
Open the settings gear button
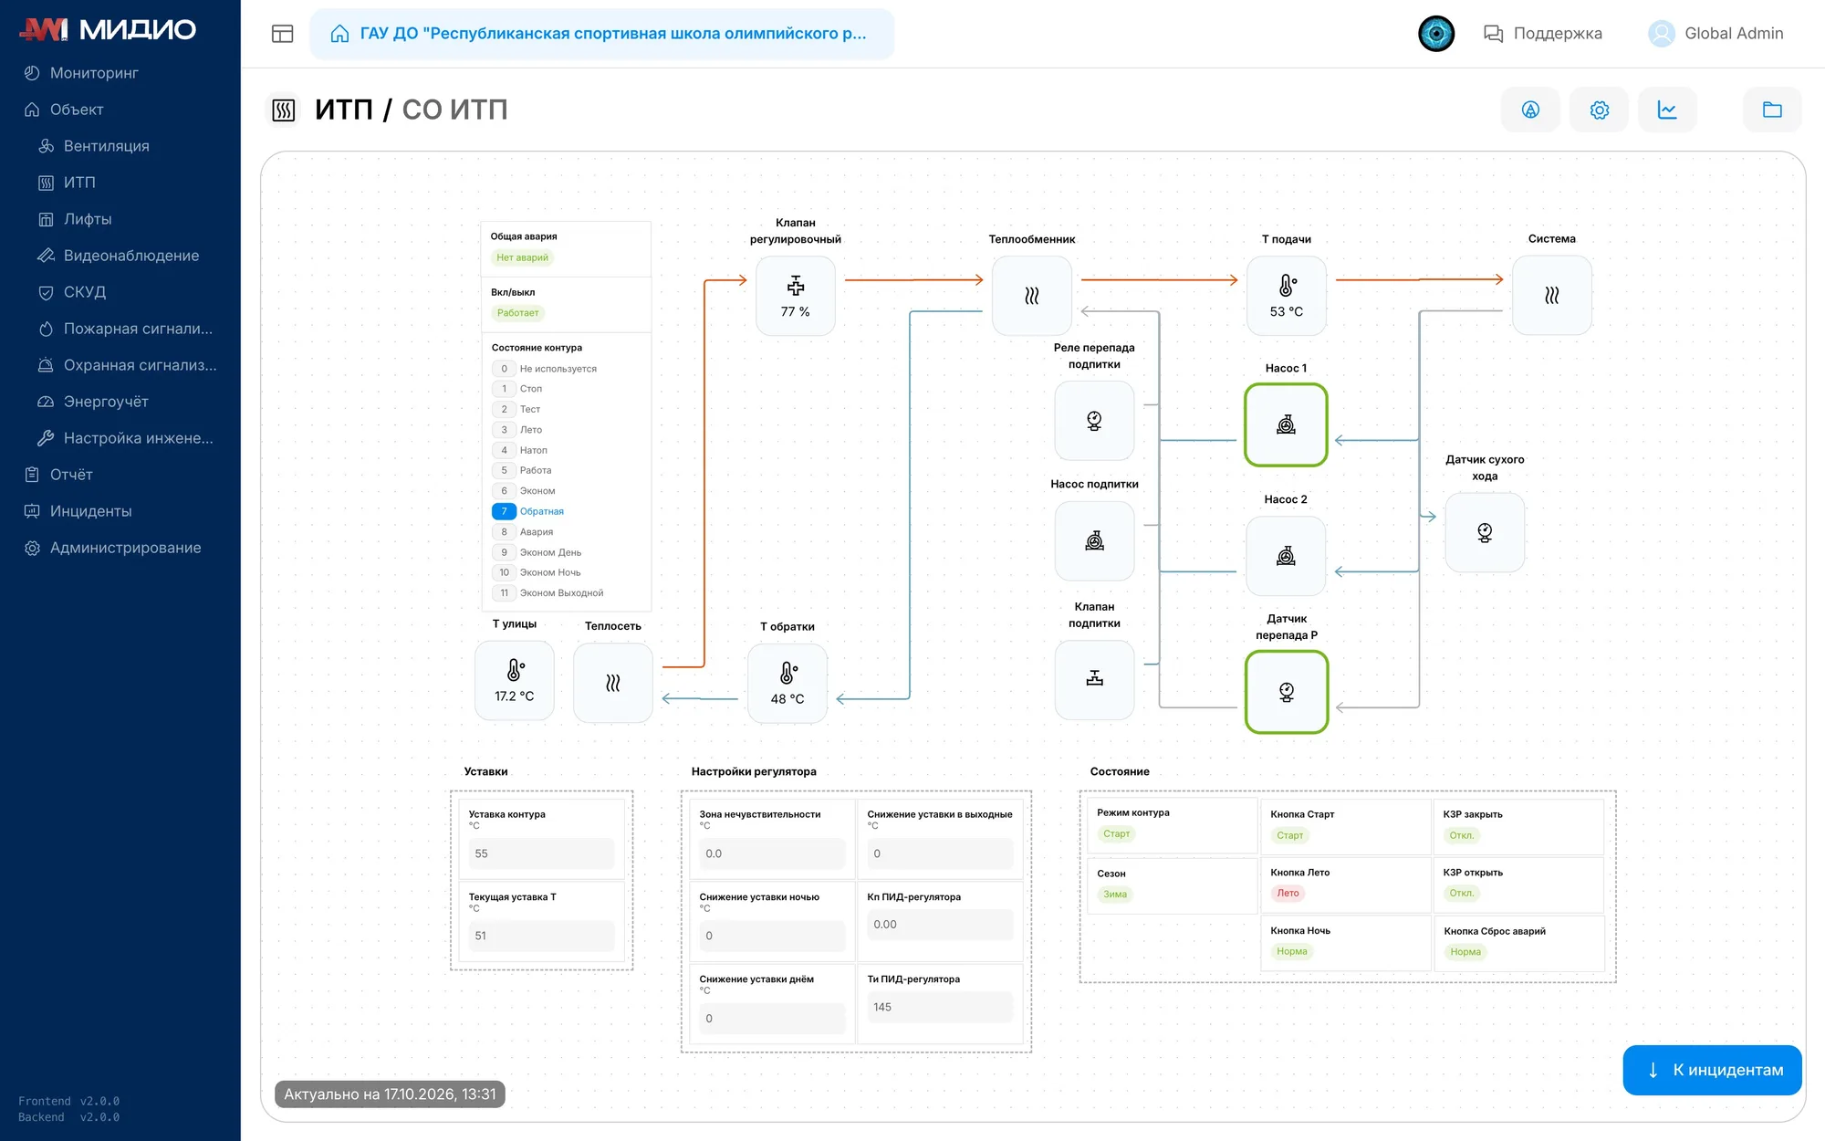tap(1599, 110)
